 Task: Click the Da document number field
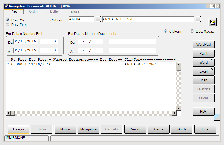tap(133, 42)
